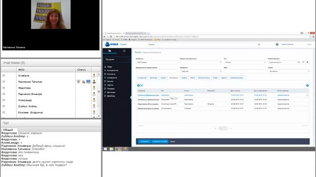Image resolution: width=316 pixels, height=177 pixels.
Task: Click the presenter icon in Малявина Татьяна's row
Action: pyautogui.click(x=94, y=82)
